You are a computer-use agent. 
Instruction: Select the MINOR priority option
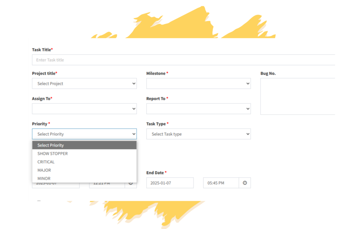(44, 178)
